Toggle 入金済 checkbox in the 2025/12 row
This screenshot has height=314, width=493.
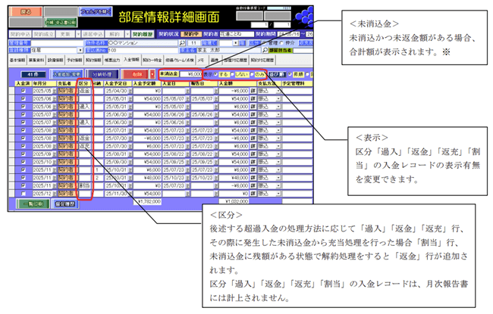(x=22, y=193)
